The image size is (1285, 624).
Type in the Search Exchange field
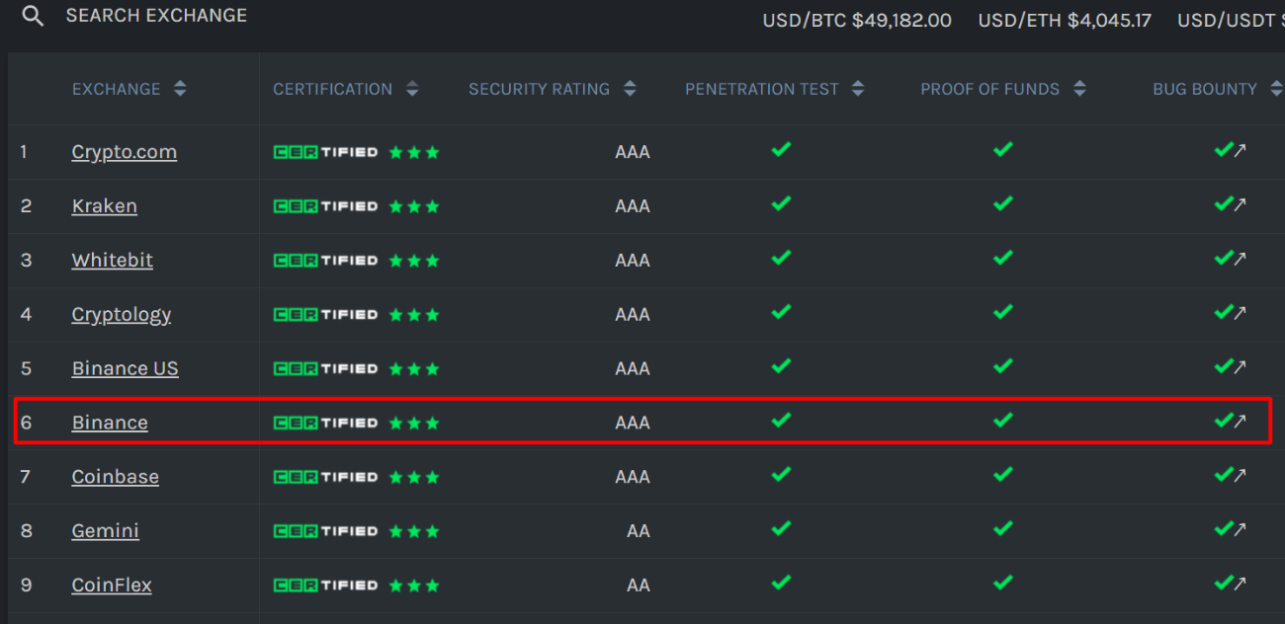[156, 16]
